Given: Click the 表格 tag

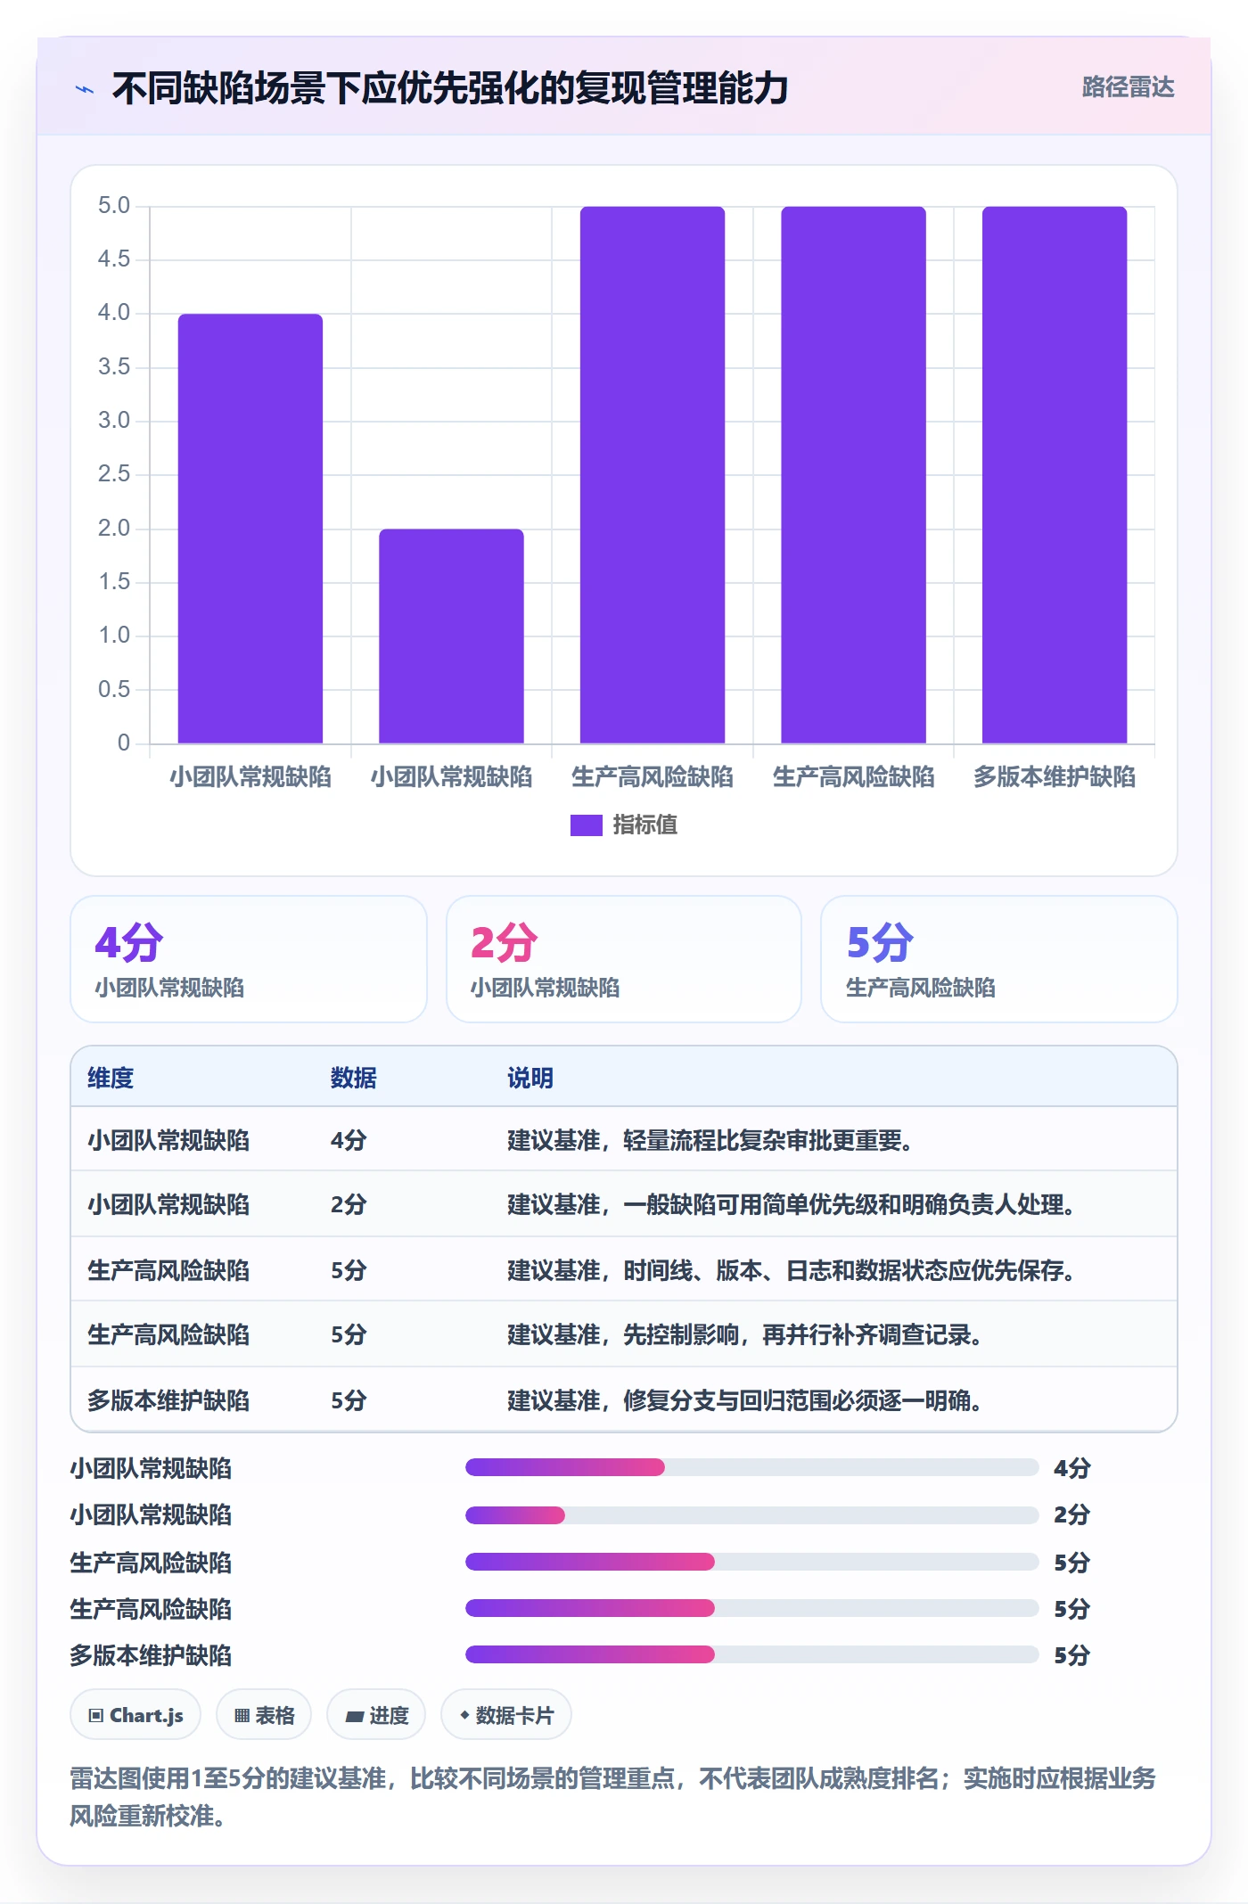Looking at the screenshot, I should click(264, 1714).
